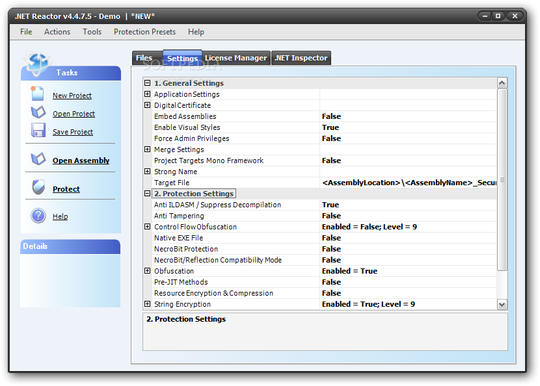This screenshot has width=540, height=386.
Task: Click the scroll up arrow of settings grid
Action: 502,83
